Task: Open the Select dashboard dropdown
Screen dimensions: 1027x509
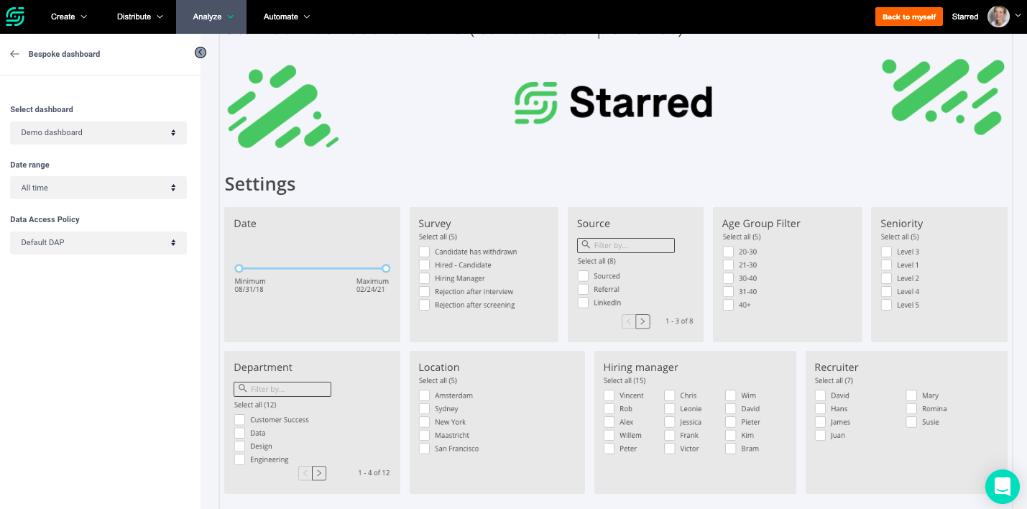Action: [x=98, y=132]
